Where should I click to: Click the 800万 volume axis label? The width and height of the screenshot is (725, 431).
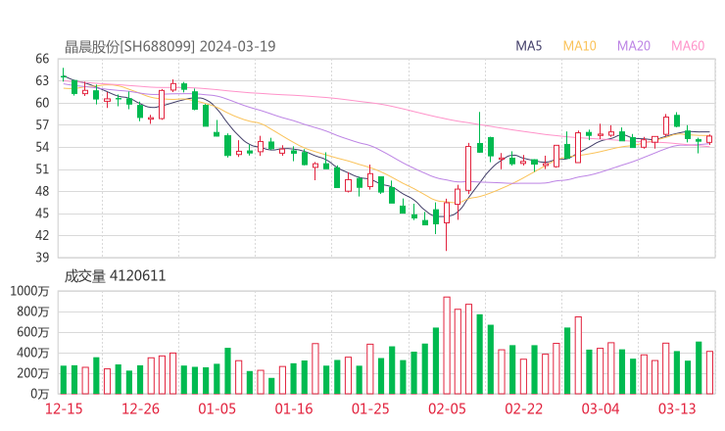[32, 311]
